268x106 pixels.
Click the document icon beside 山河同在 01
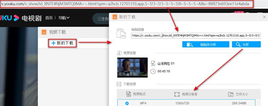[x=153, y=64]
